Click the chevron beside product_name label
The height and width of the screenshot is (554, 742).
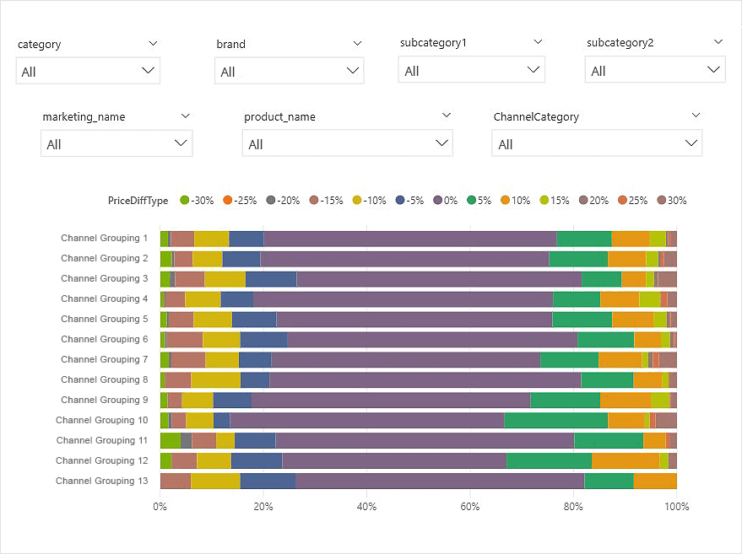click(x=447, y=116)
